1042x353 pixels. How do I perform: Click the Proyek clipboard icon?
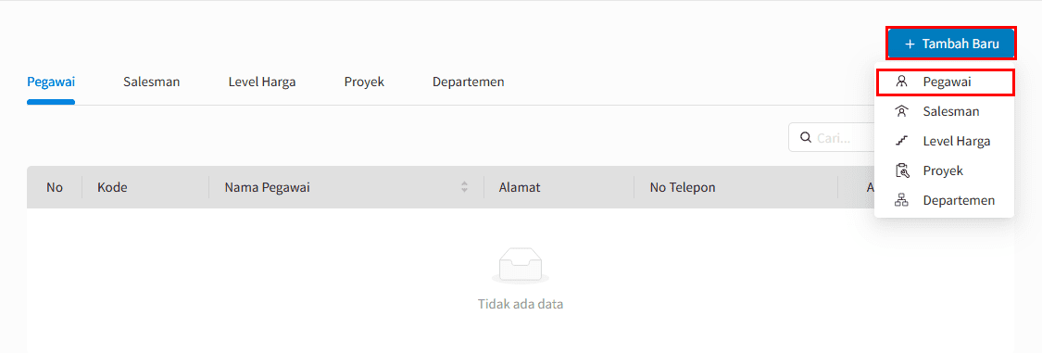[x=902, y=170]
